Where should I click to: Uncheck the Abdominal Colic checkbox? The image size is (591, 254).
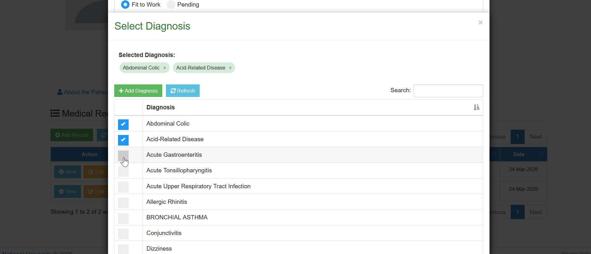point(123,124)
